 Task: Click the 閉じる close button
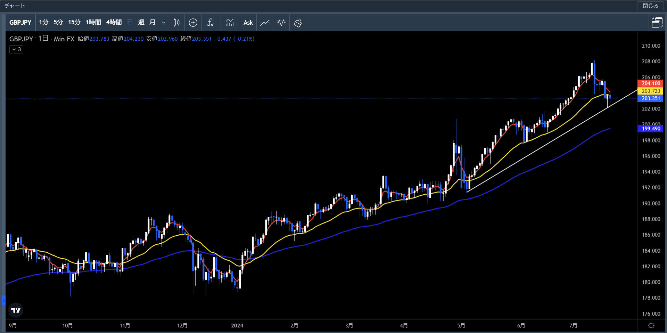650,6
